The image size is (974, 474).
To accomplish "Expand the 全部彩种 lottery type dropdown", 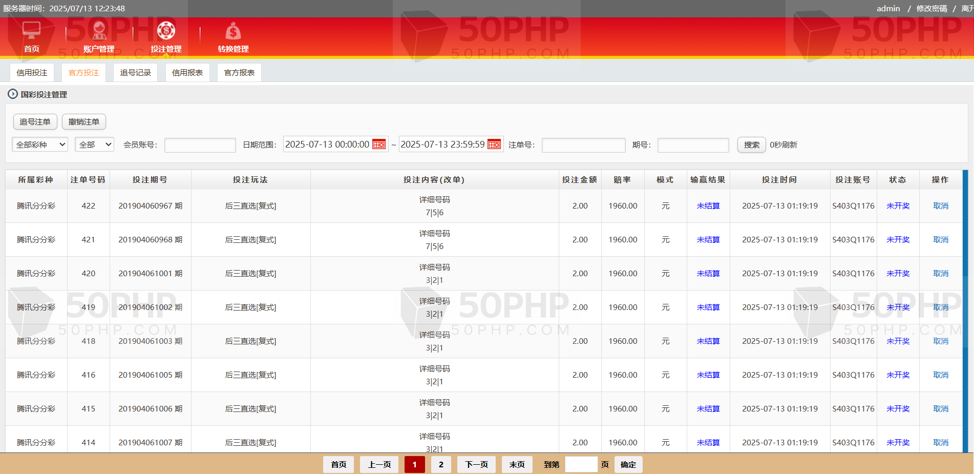I will click(x=40, y=145).
